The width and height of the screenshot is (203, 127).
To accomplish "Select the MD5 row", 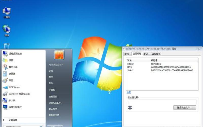I will click(162, 67).
